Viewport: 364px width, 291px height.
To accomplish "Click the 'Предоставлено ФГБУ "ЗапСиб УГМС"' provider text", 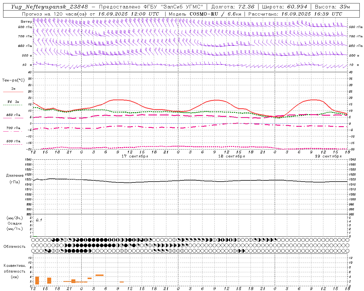I will [x=151, y=7].
